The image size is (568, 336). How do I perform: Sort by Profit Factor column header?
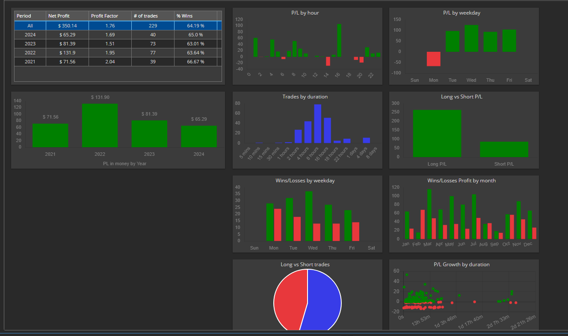tap(110, 16)
